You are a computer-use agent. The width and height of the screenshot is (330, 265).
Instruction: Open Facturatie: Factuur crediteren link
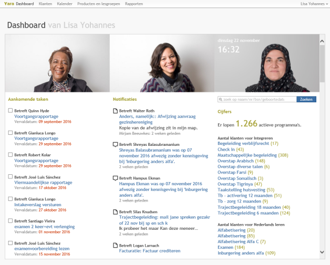[x=150, y=251]
